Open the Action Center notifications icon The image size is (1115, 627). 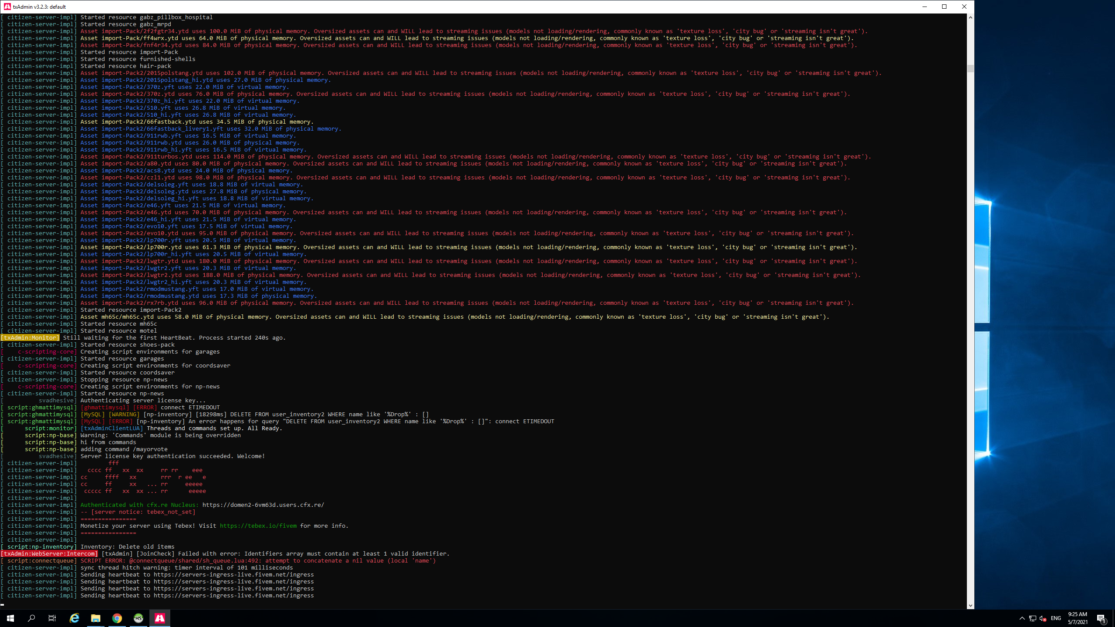pyautogui.click(x=1101, y=618)
